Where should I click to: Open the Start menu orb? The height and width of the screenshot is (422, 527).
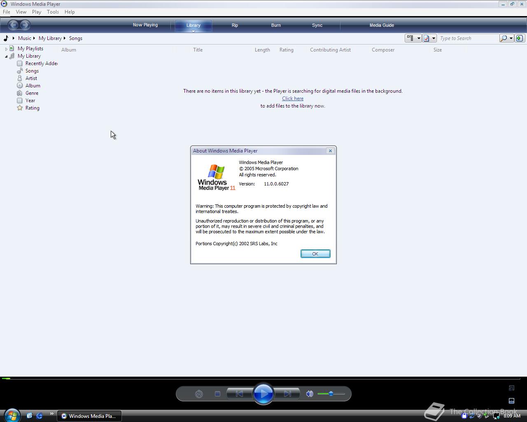pos(12,415)
